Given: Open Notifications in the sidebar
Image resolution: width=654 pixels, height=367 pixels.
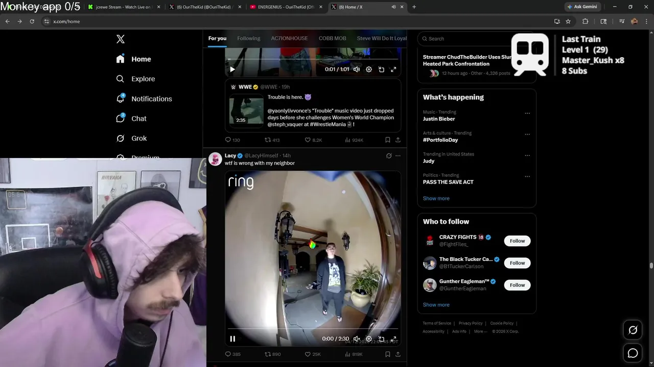Looking at the screenshot, I should [144, 99].
